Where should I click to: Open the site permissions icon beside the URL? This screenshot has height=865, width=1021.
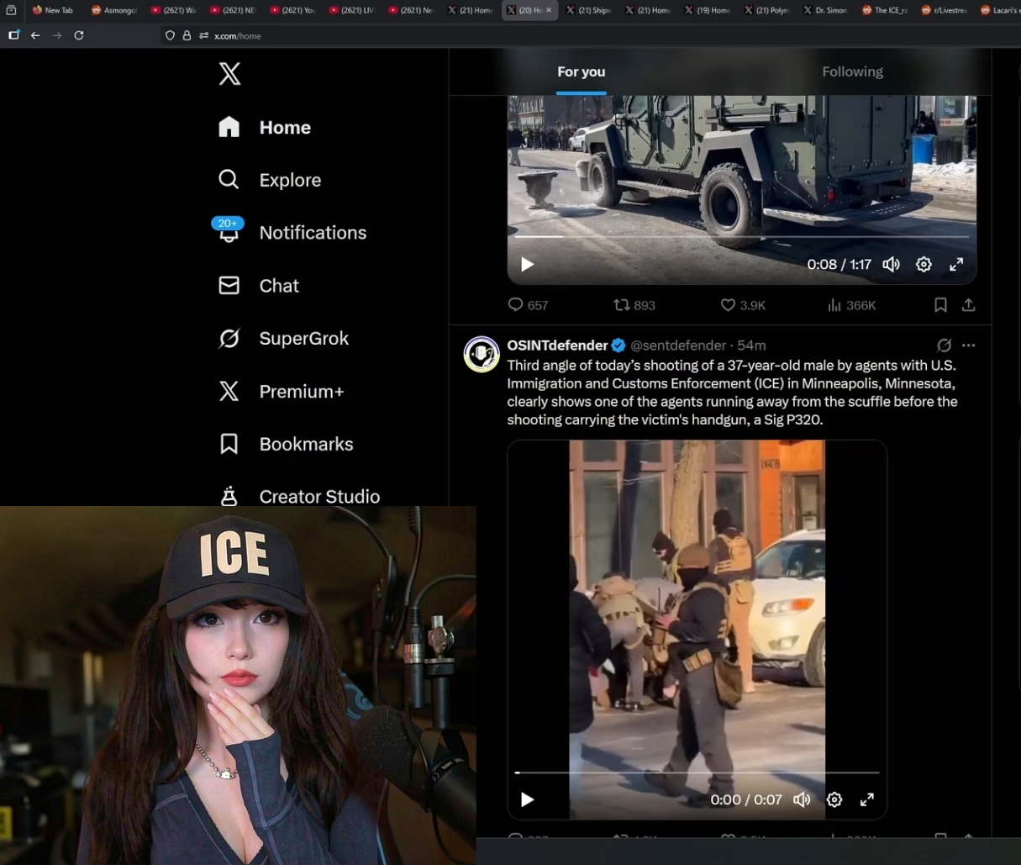[203, 36]
